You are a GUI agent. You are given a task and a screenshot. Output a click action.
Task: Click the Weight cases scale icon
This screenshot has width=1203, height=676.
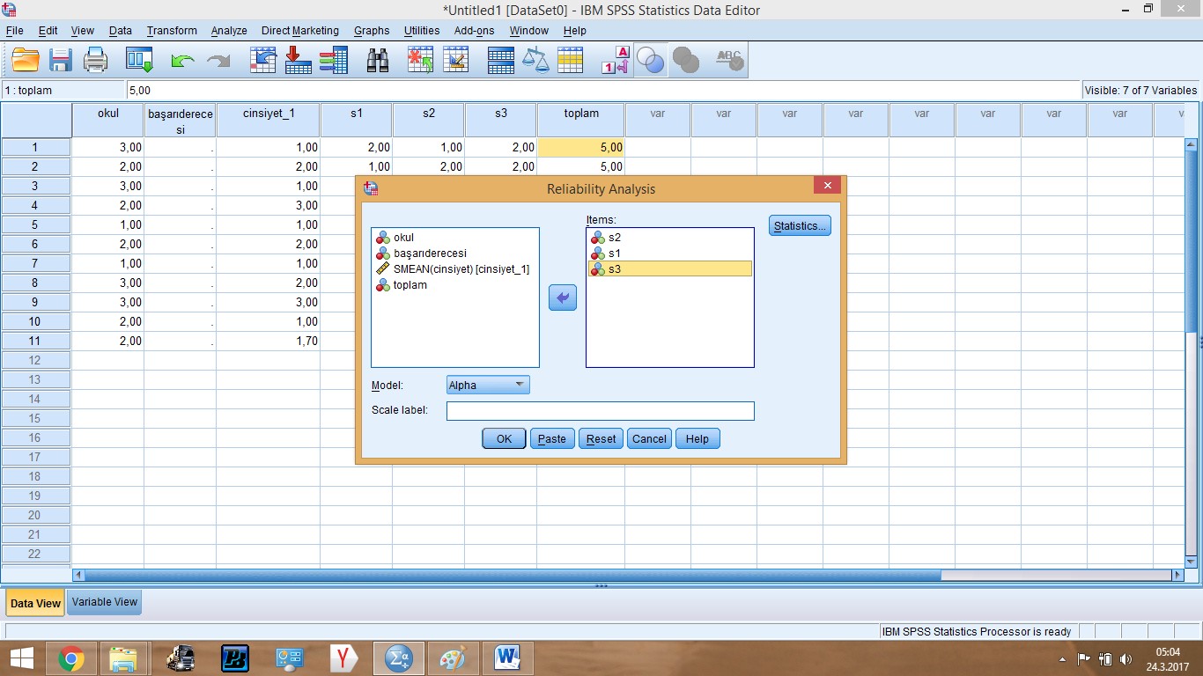tap(535, 60)
